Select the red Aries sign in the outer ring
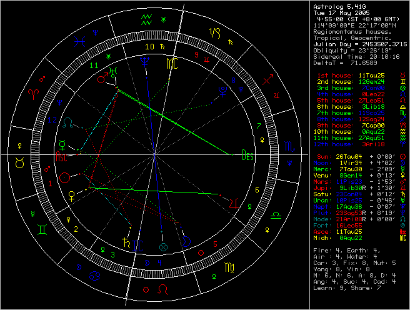Viewport: 410px width, 310px height. (x=34, y=94)
